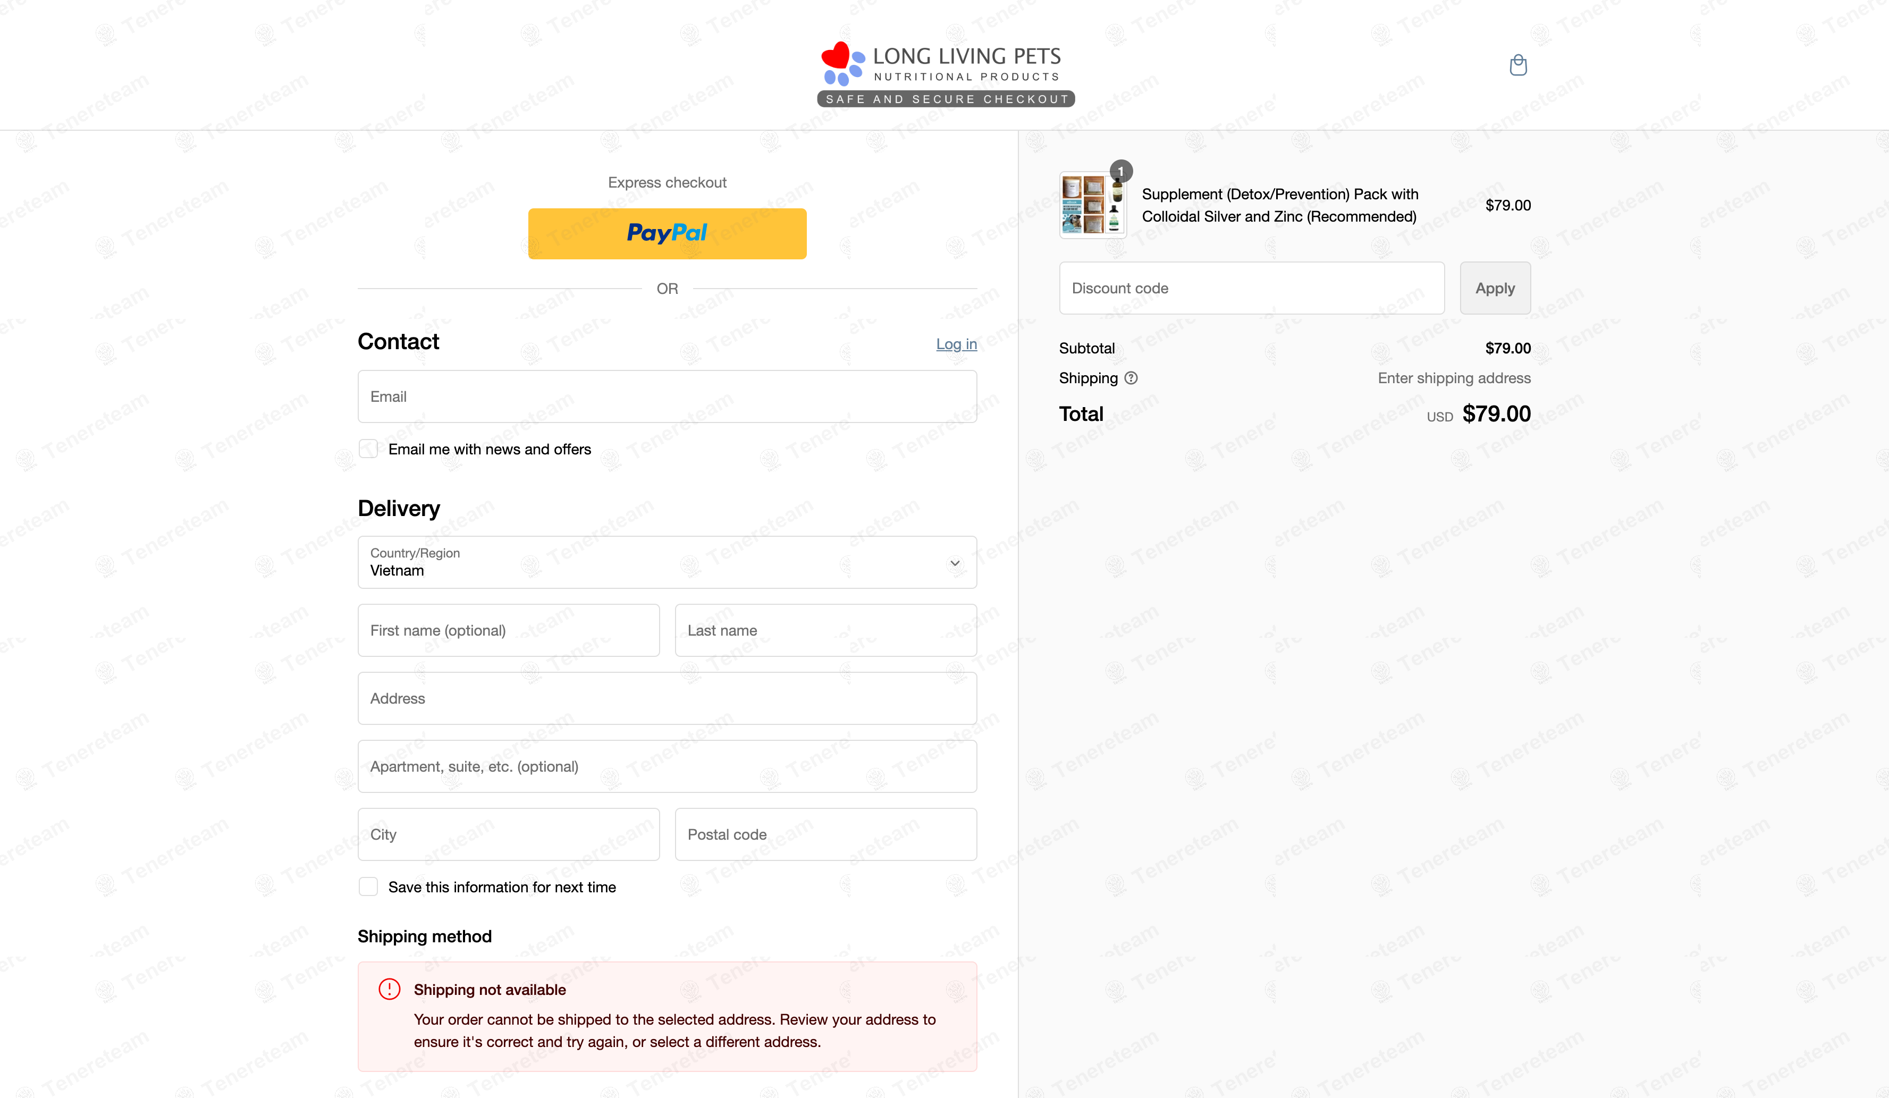
Task: Focus the Discount code field
Action: (x=1252, y=288)
